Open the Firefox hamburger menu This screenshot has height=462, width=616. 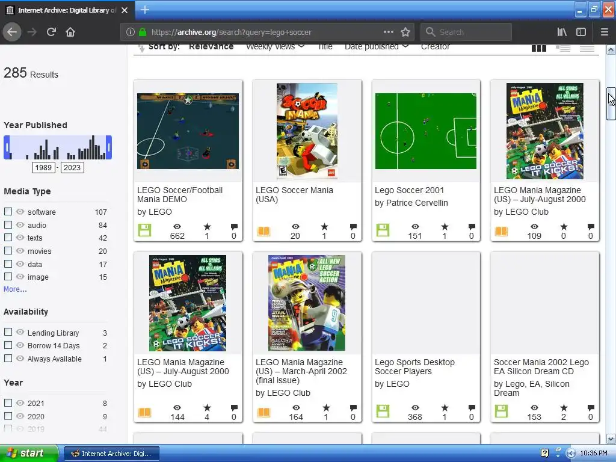coord(604,32)
